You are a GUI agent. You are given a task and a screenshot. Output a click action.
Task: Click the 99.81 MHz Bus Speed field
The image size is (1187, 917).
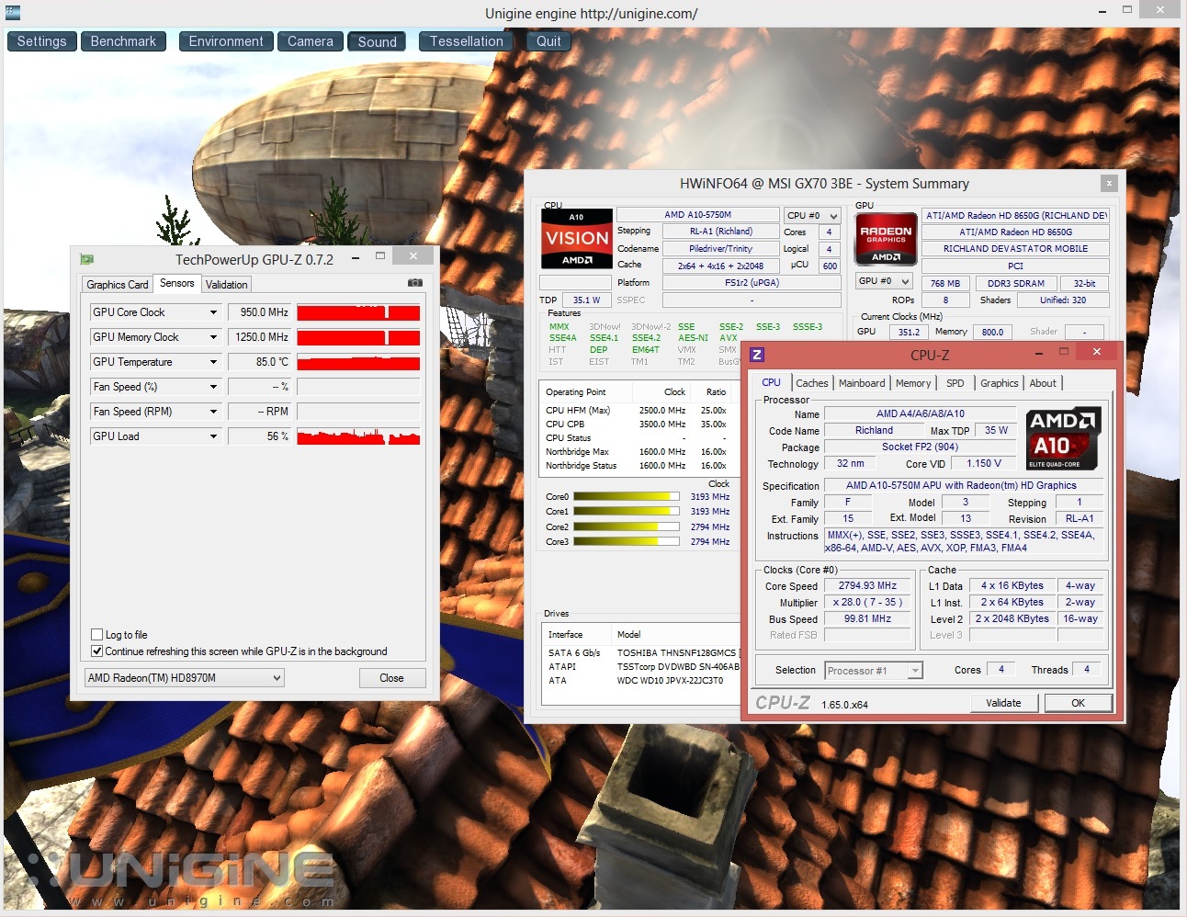867,619
